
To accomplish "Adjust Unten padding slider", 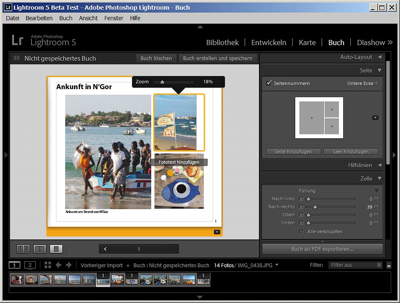I will [308, 223].
